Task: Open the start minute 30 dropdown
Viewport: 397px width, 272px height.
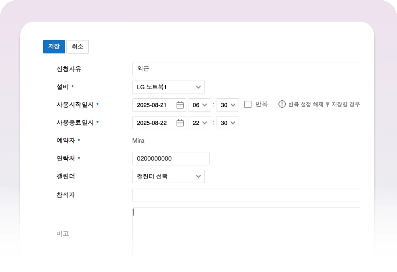Action: pyautogui.click(x=227, y=105)
